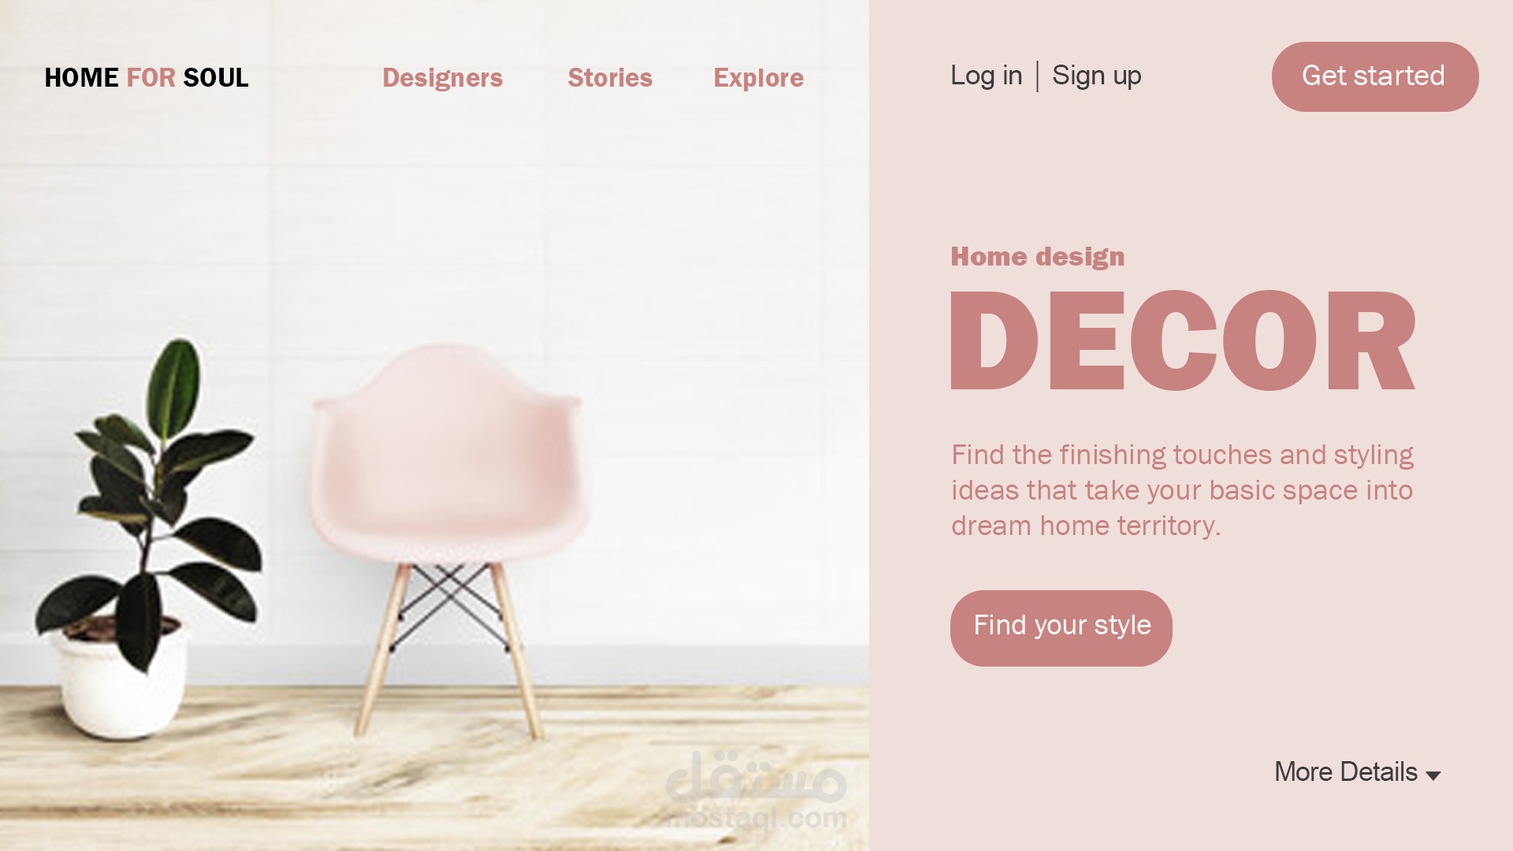1513x851 pixels.
Task: Click the wooden floor area of the photo
Action: point(434,768)
